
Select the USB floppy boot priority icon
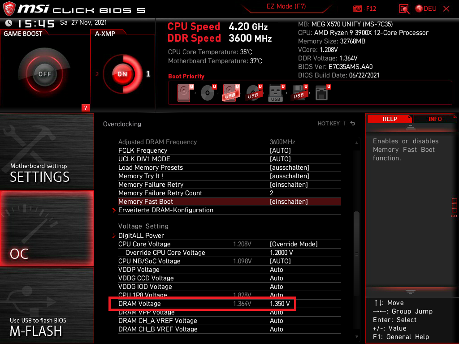pos(299,93)
